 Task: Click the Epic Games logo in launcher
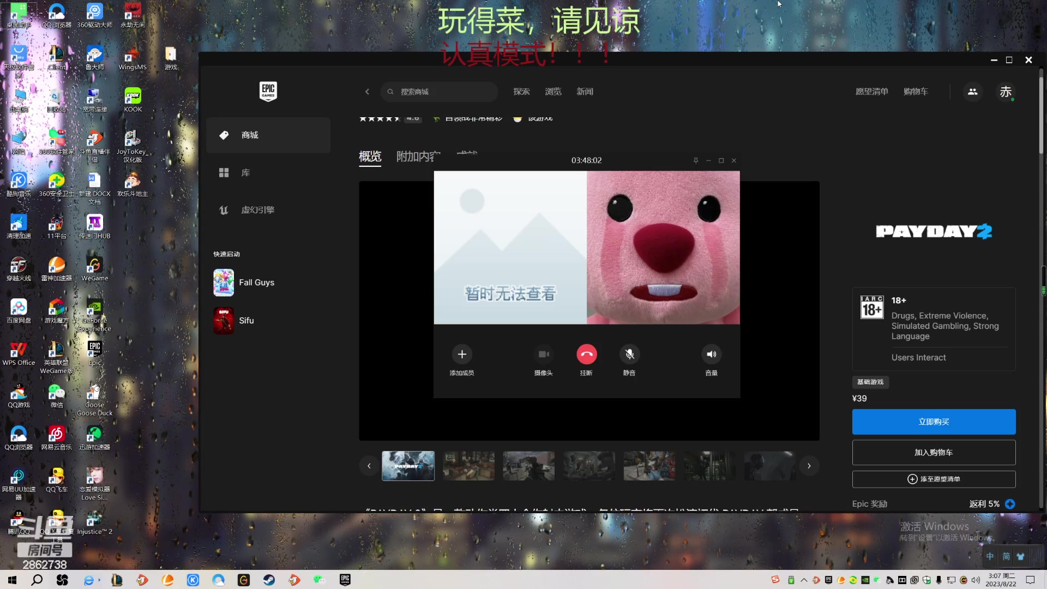point(268,91)
